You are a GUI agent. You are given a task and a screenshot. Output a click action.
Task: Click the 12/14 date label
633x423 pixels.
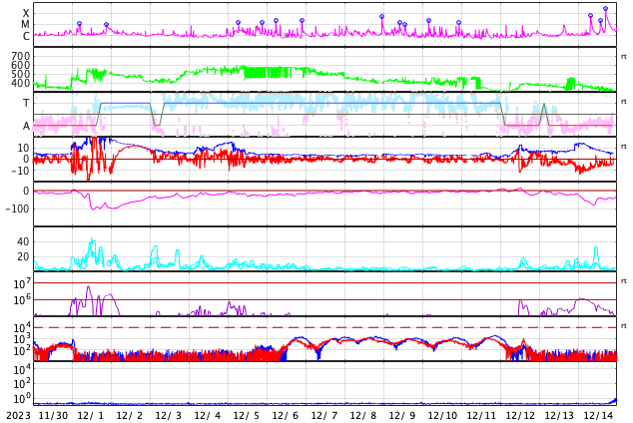click(598, 416)
